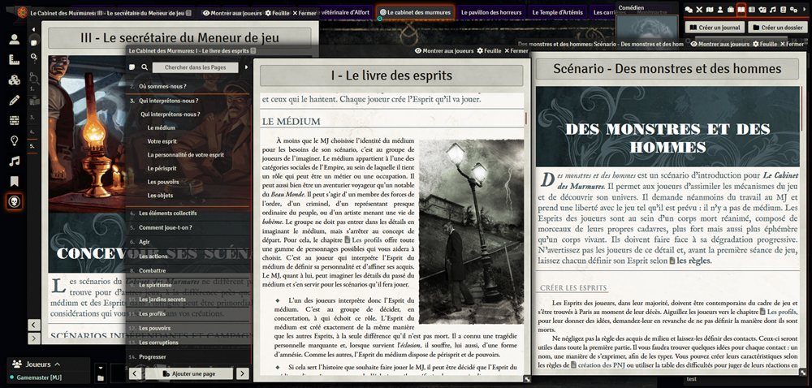Click Ajouter une page button
This screenshot has height=388, width=812.
(x=188, y=373)
